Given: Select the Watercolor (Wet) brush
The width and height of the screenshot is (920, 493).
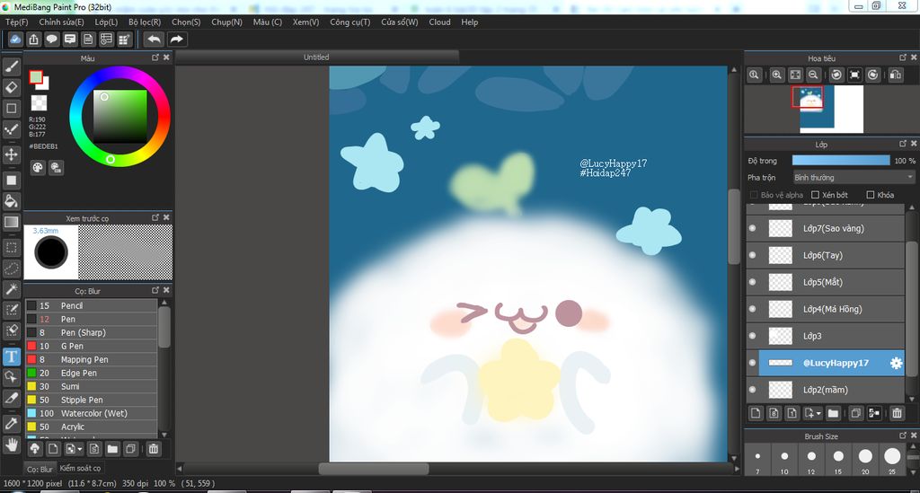Looking at the screenshot, I should (91, 413).
